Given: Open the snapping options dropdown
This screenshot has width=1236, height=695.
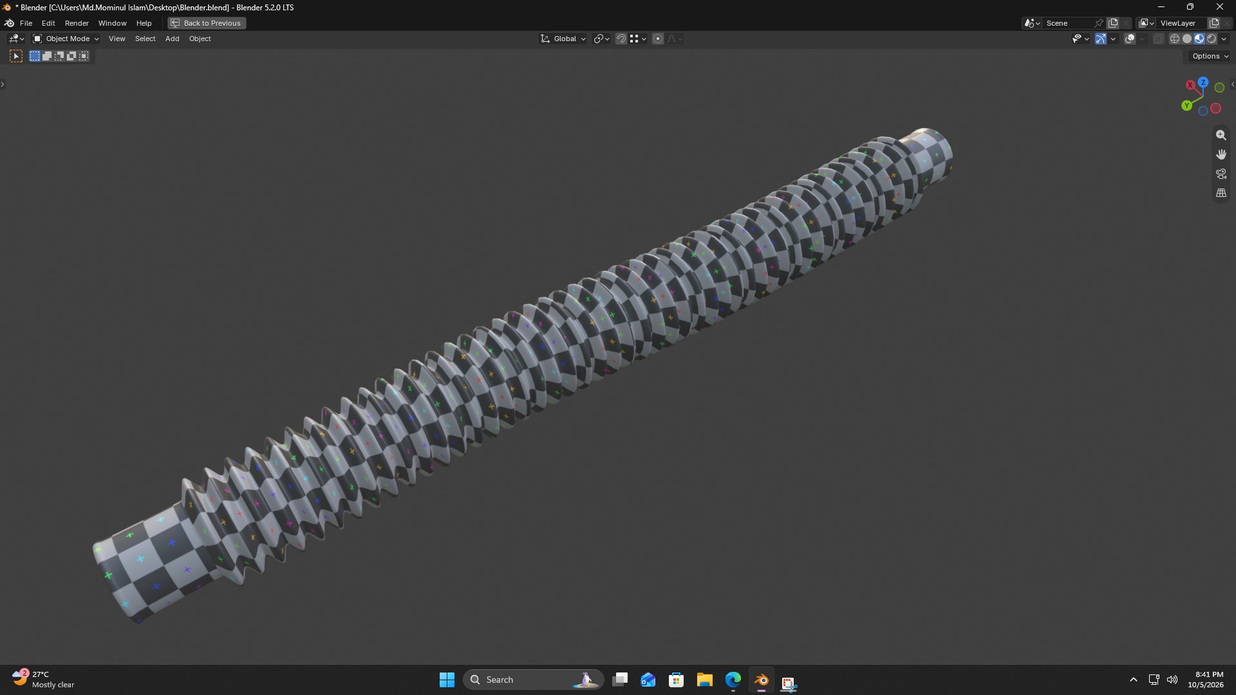Looking at the screenshot, I should (x=639, y=39).
